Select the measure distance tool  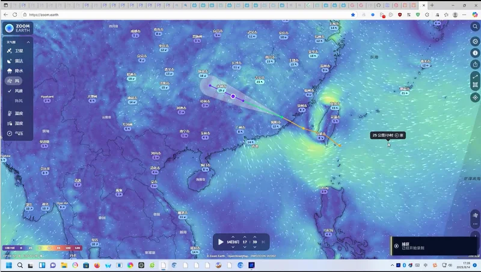(475, 76)
